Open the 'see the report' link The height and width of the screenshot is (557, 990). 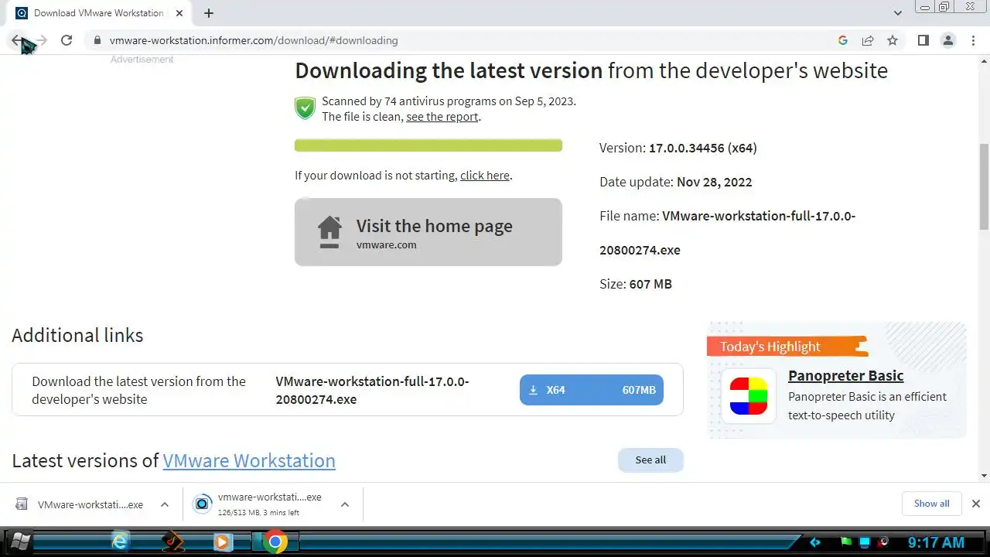tap(442, 117)
